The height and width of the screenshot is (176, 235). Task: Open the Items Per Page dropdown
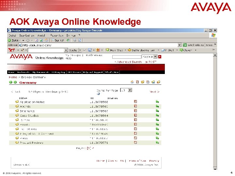pos(130,90)
